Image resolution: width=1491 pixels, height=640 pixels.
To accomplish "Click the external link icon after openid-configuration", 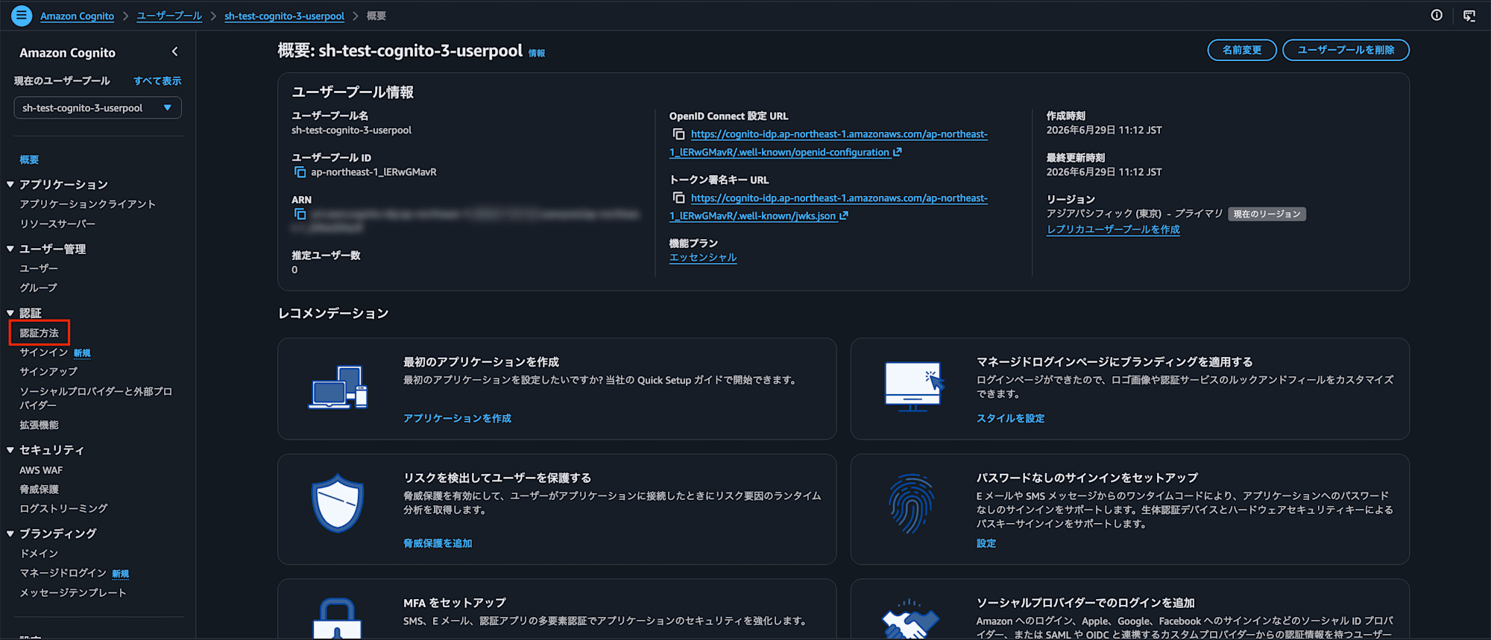I will 898,152.
